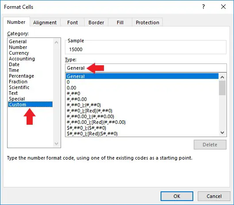Click the Category list up arrow
The width and height of the screenshot is (234, 205).
(x=57, y=42)
